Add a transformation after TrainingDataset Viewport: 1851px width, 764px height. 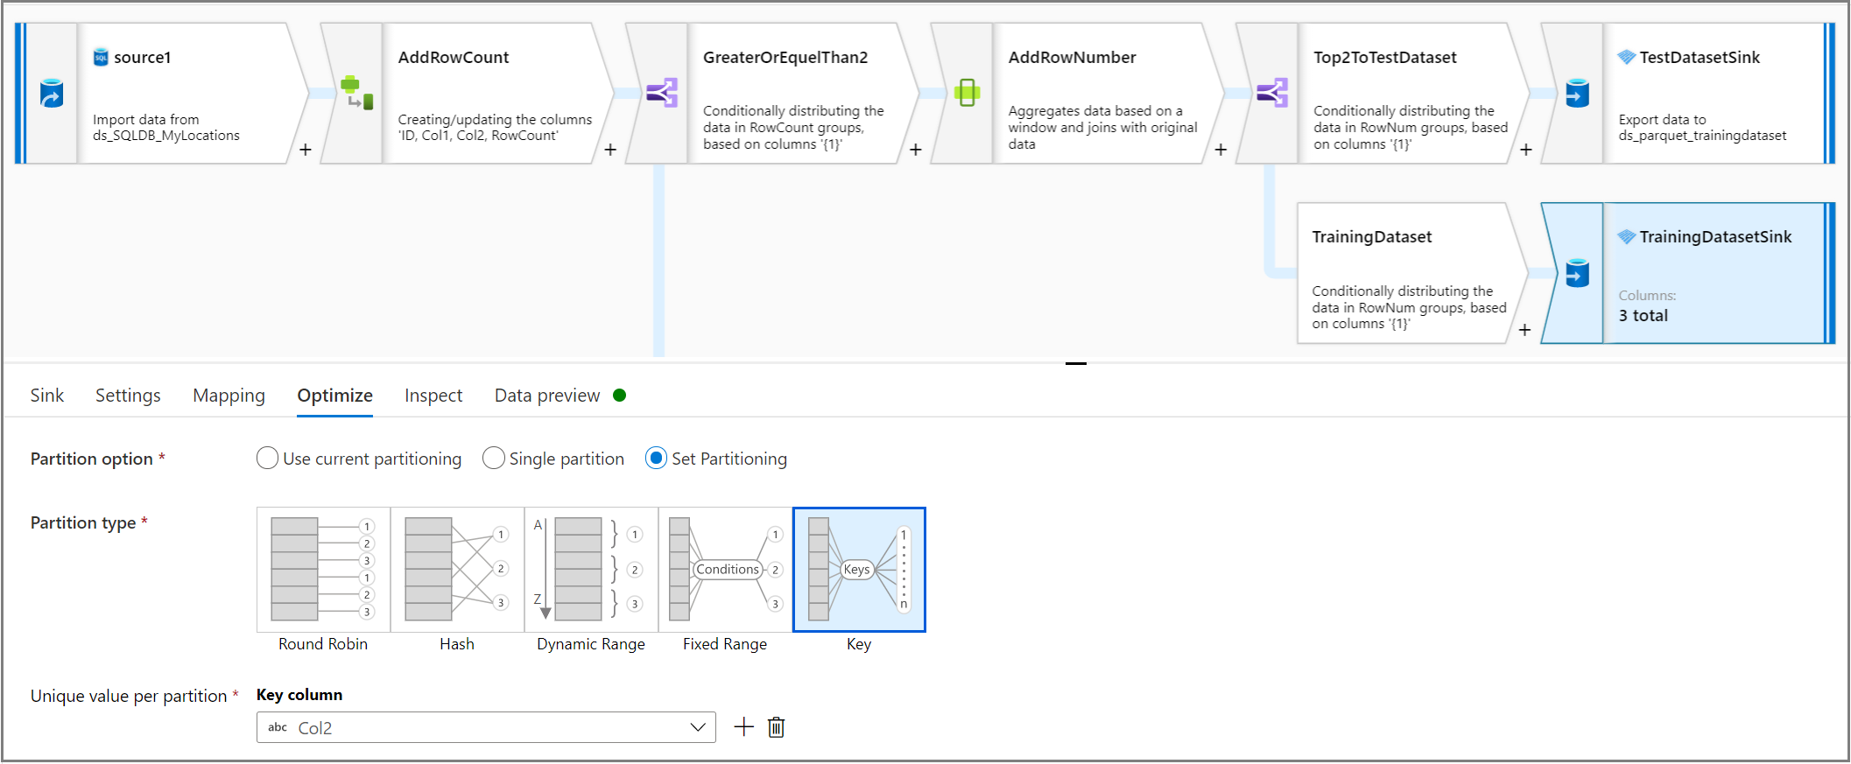1524,330
